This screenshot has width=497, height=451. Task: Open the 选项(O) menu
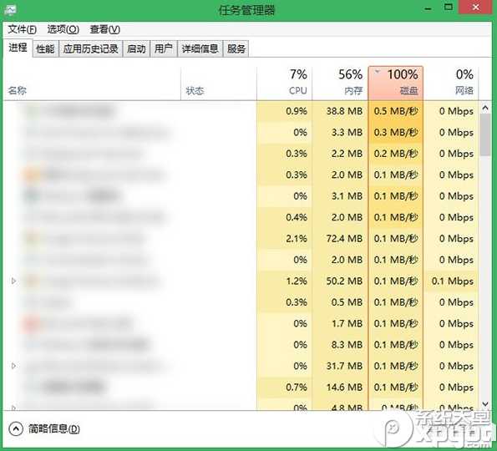pyautogui.click(x=63, y=29)
